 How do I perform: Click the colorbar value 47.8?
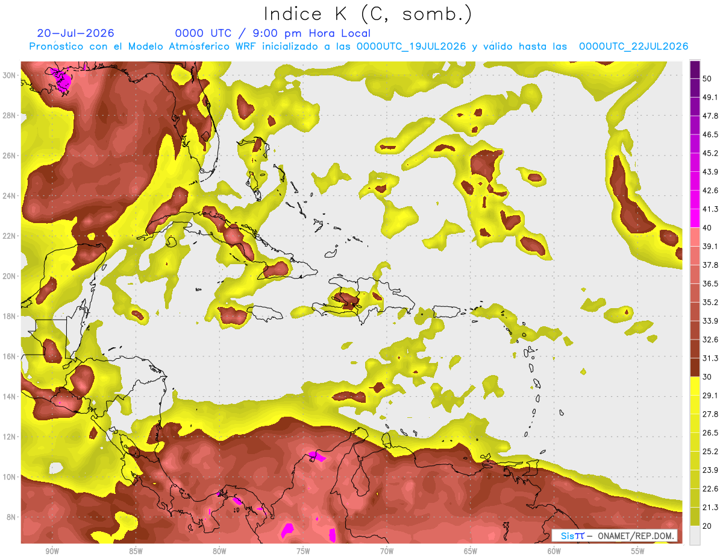(711, 116)
